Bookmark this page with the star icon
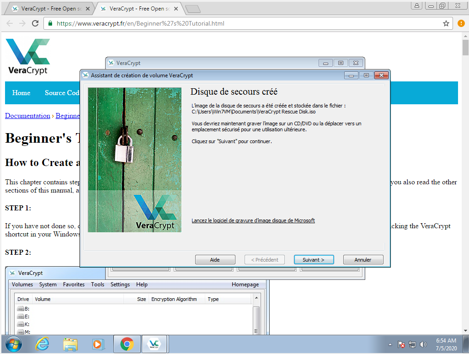This screenshot has width=469, height=354. (446, 23)
